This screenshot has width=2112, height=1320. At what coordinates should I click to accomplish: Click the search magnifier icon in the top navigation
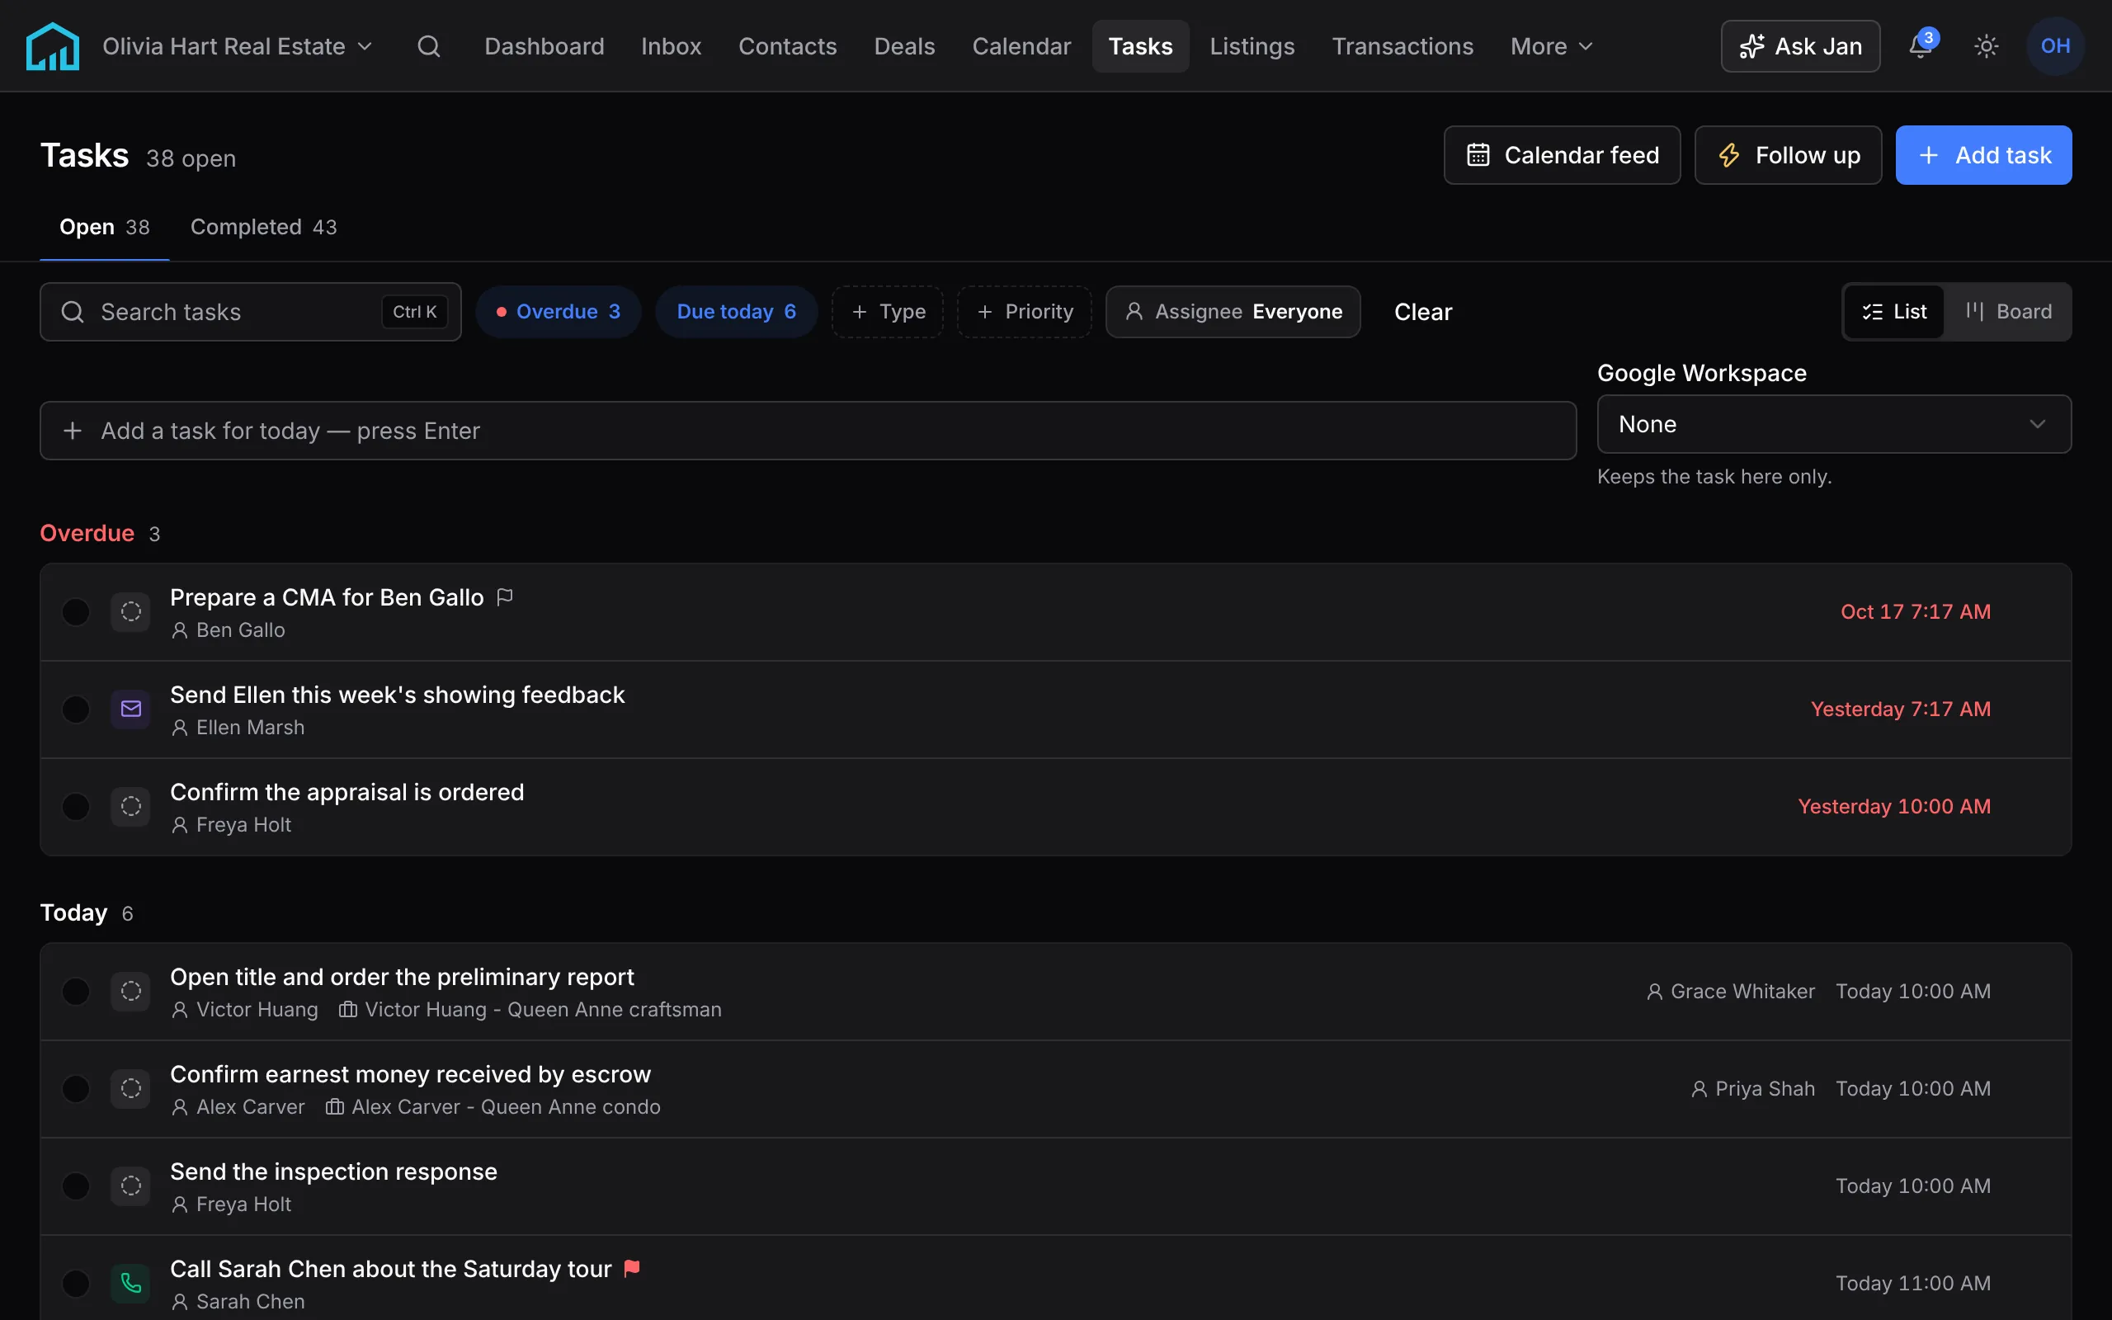(428, 46)
